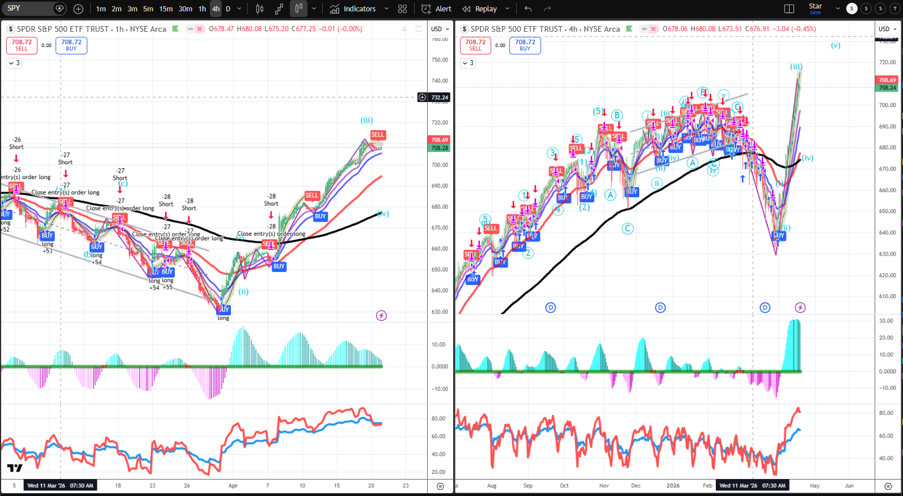Select the 30m interval
Viewport: 903px width, 496px height.
pyautogui.click(x=185, y=9)
